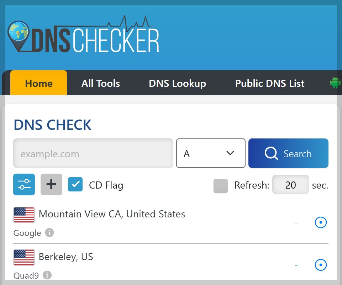Click the Android app icon
The height and width of the screenshot is (285, 342).
tap(335, 83)
